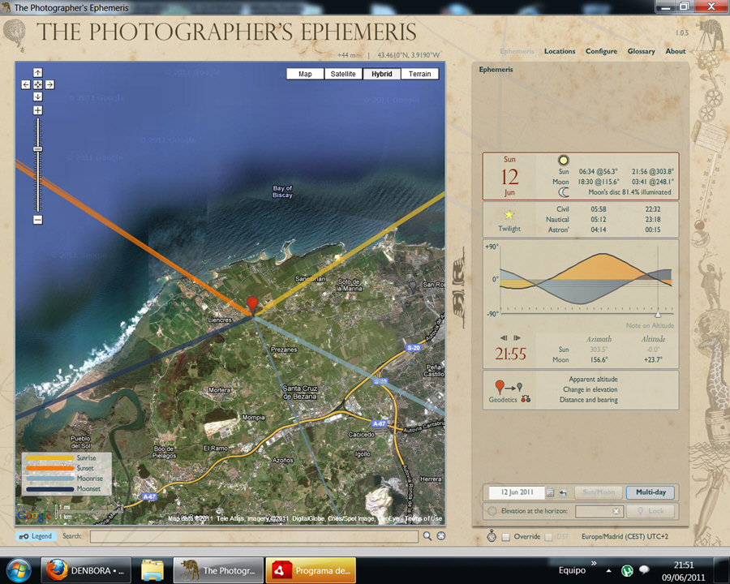Click the sun icon in the ephemeris panel

(564, 161)
